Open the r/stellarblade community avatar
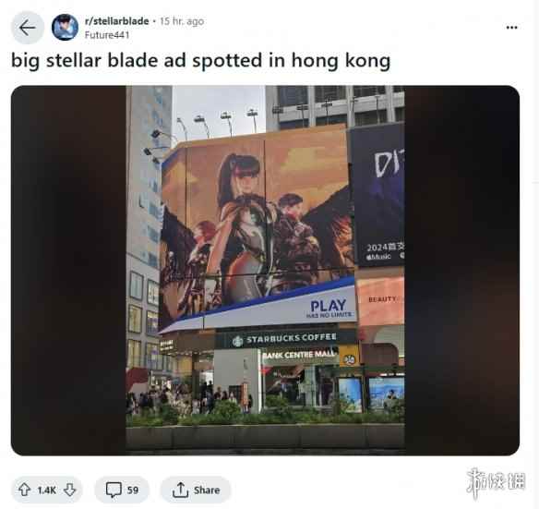The image size is (539, 509). pos(65,28)
